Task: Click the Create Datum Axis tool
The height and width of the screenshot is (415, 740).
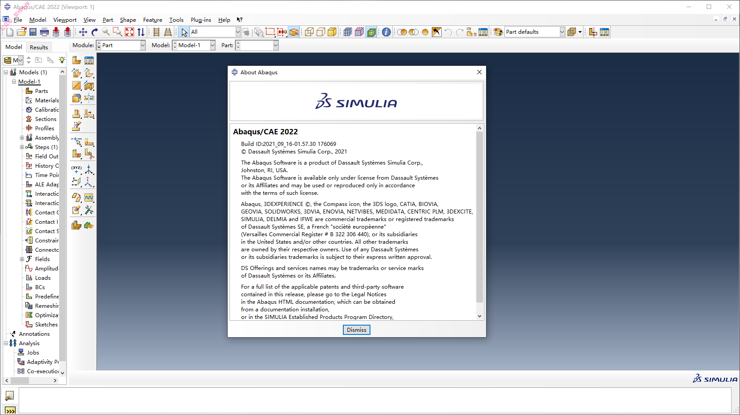Action: pos(89,169)
